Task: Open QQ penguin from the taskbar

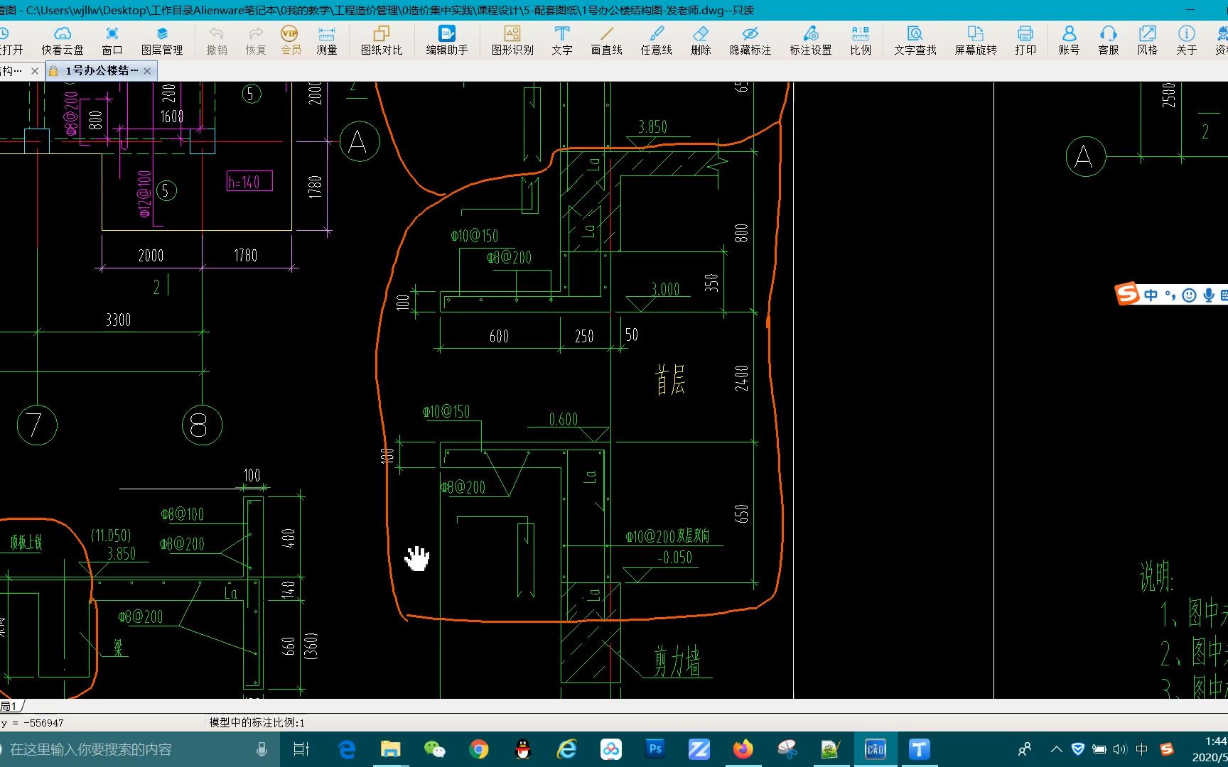Action: (523, 749)
